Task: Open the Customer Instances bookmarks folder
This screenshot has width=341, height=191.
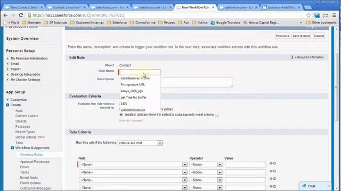Action: pyautogui.click(x=87, y=22)
